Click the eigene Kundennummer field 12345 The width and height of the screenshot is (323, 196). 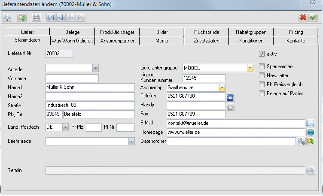[204, 78]
